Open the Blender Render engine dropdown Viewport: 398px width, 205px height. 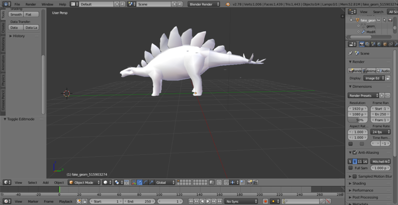pos(204,4)
